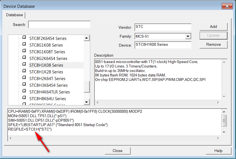This screenshot has height=159, width=236.
Task: Click chip icon beside STC8H1K08 Series
Action: tap(24, 64)
